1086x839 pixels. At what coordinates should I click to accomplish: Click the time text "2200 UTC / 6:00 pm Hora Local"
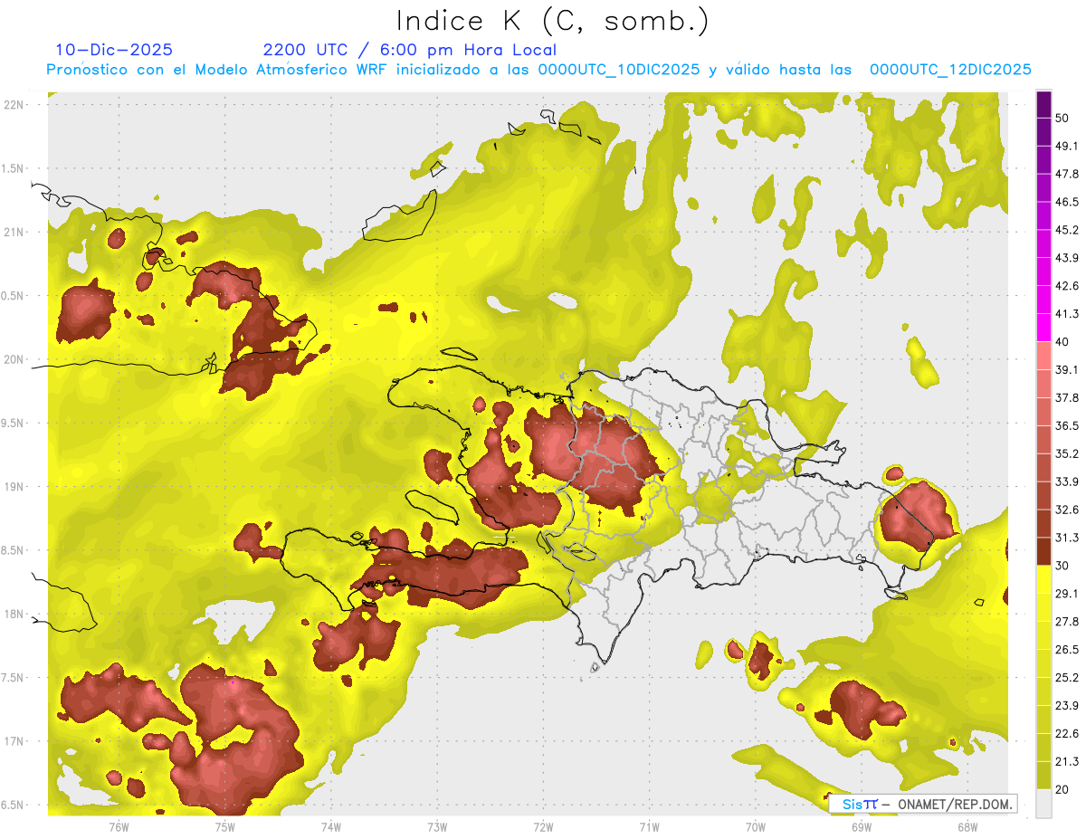410,50
